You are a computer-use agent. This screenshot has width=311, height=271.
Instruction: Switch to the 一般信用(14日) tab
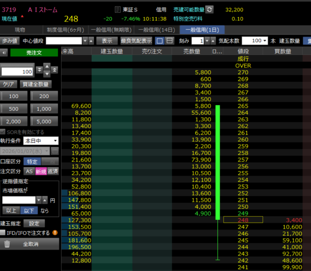point(157,30)
